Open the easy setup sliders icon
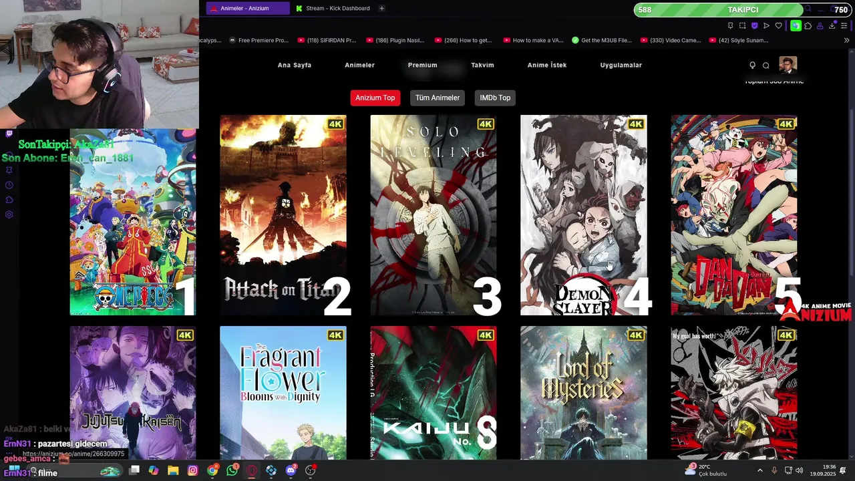Screen dimensions: 855x481 coord(844,25)
